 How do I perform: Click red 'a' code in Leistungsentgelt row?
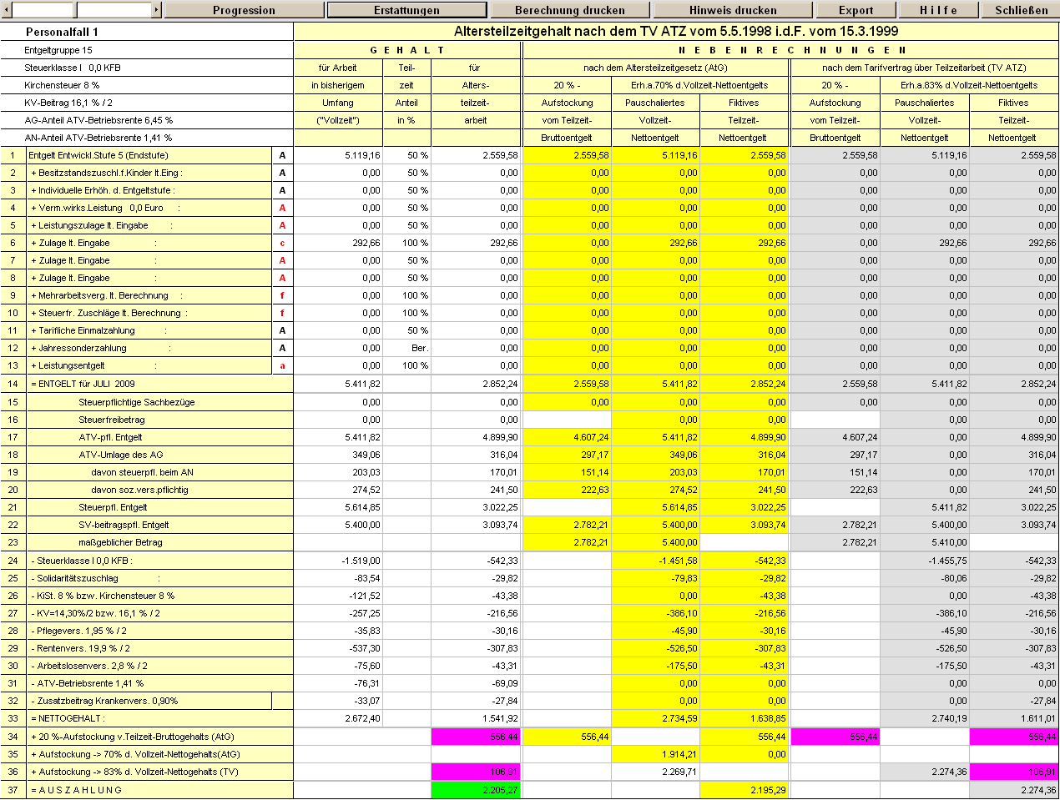point(282,365)
